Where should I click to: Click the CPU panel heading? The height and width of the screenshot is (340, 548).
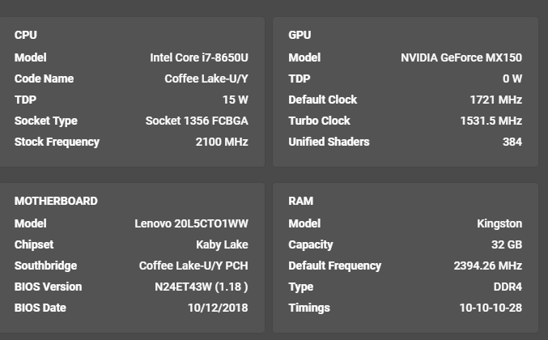click(x=26, y=35)
